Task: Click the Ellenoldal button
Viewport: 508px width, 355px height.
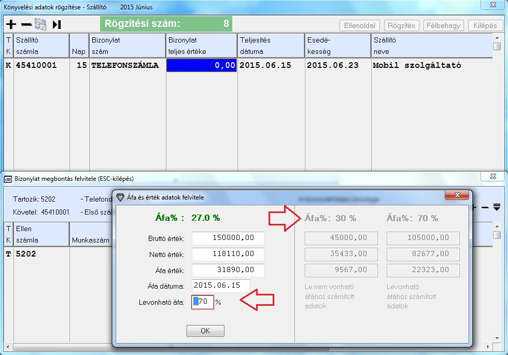Action: click(360, 25)
